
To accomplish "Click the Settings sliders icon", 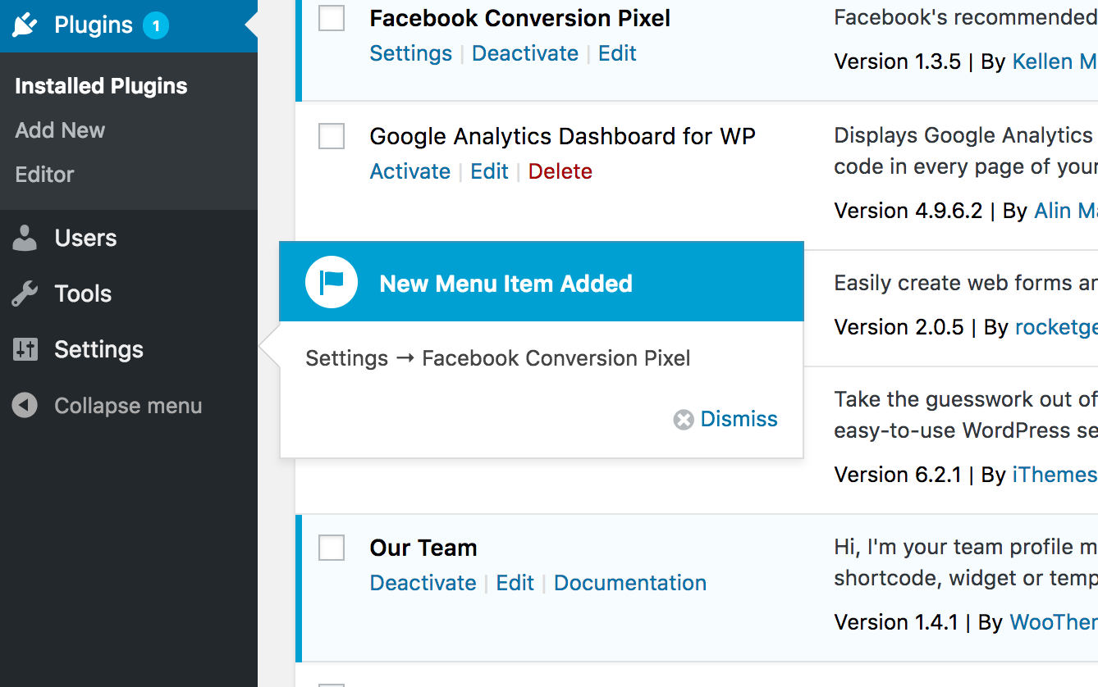I will click(25, 349).
